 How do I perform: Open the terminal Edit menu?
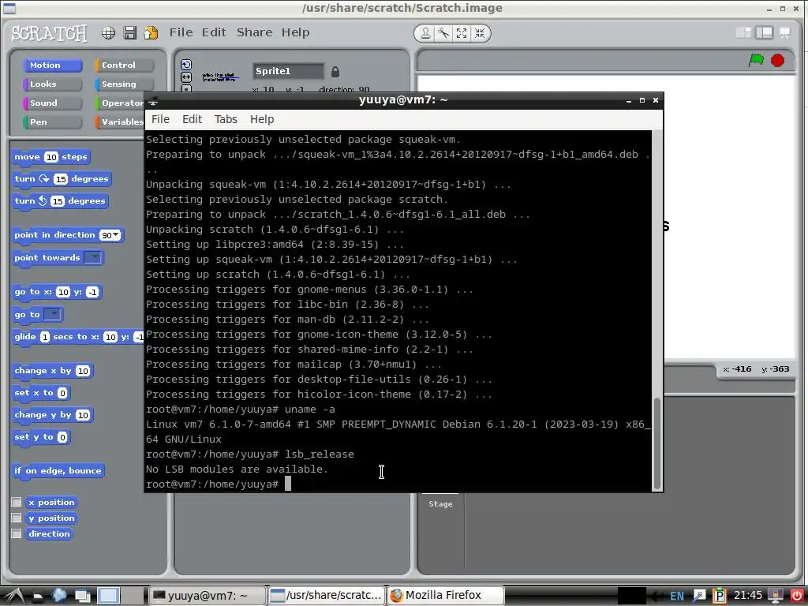[192, 119]
